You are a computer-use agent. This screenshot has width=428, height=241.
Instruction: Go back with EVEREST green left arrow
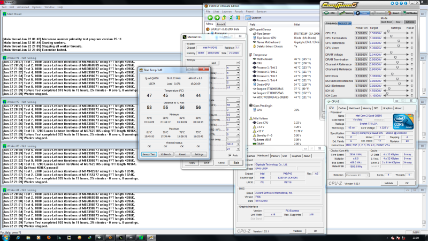coord(210,18)
